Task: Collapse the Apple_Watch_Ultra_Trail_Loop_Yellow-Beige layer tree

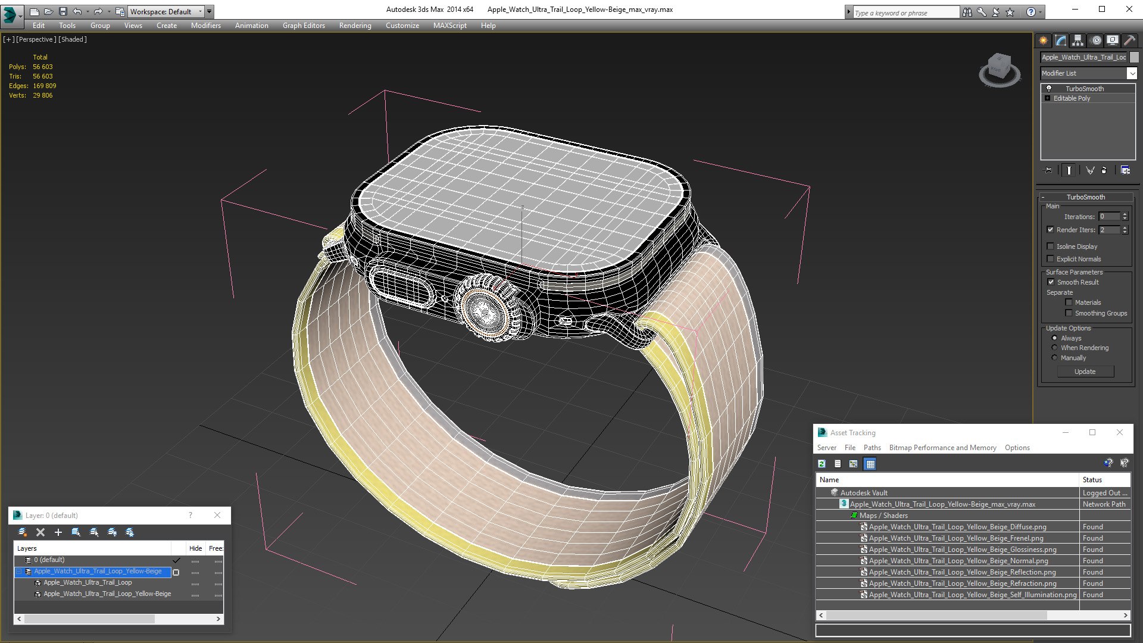Action: [x=19, y=572]
